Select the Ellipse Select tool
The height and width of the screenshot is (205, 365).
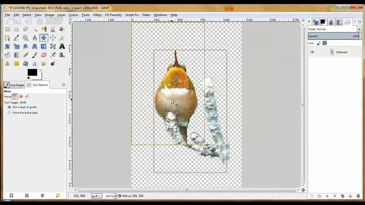[17, 30]
